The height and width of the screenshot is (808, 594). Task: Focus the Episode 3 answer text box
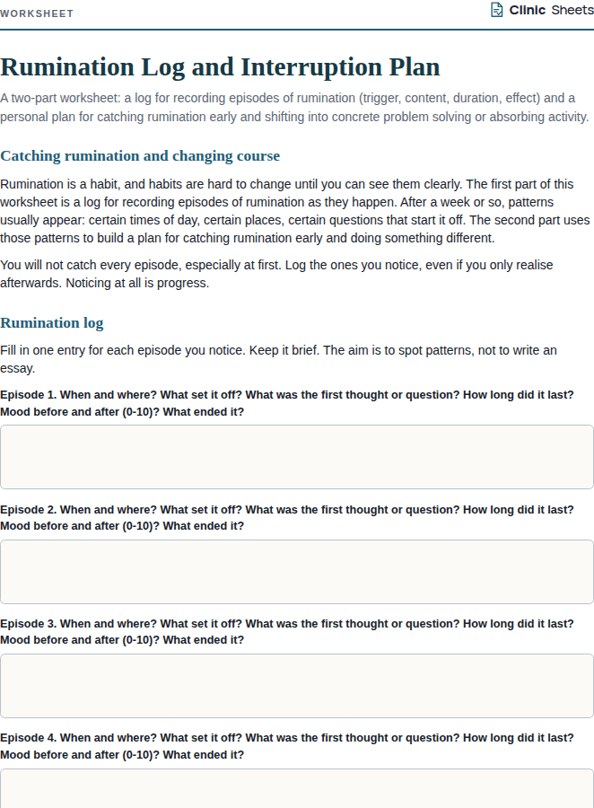tap(297, 686)
